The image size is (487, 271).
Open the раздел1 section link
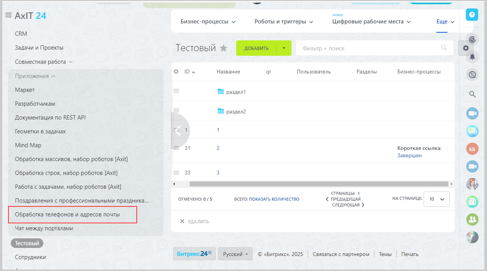236,92
